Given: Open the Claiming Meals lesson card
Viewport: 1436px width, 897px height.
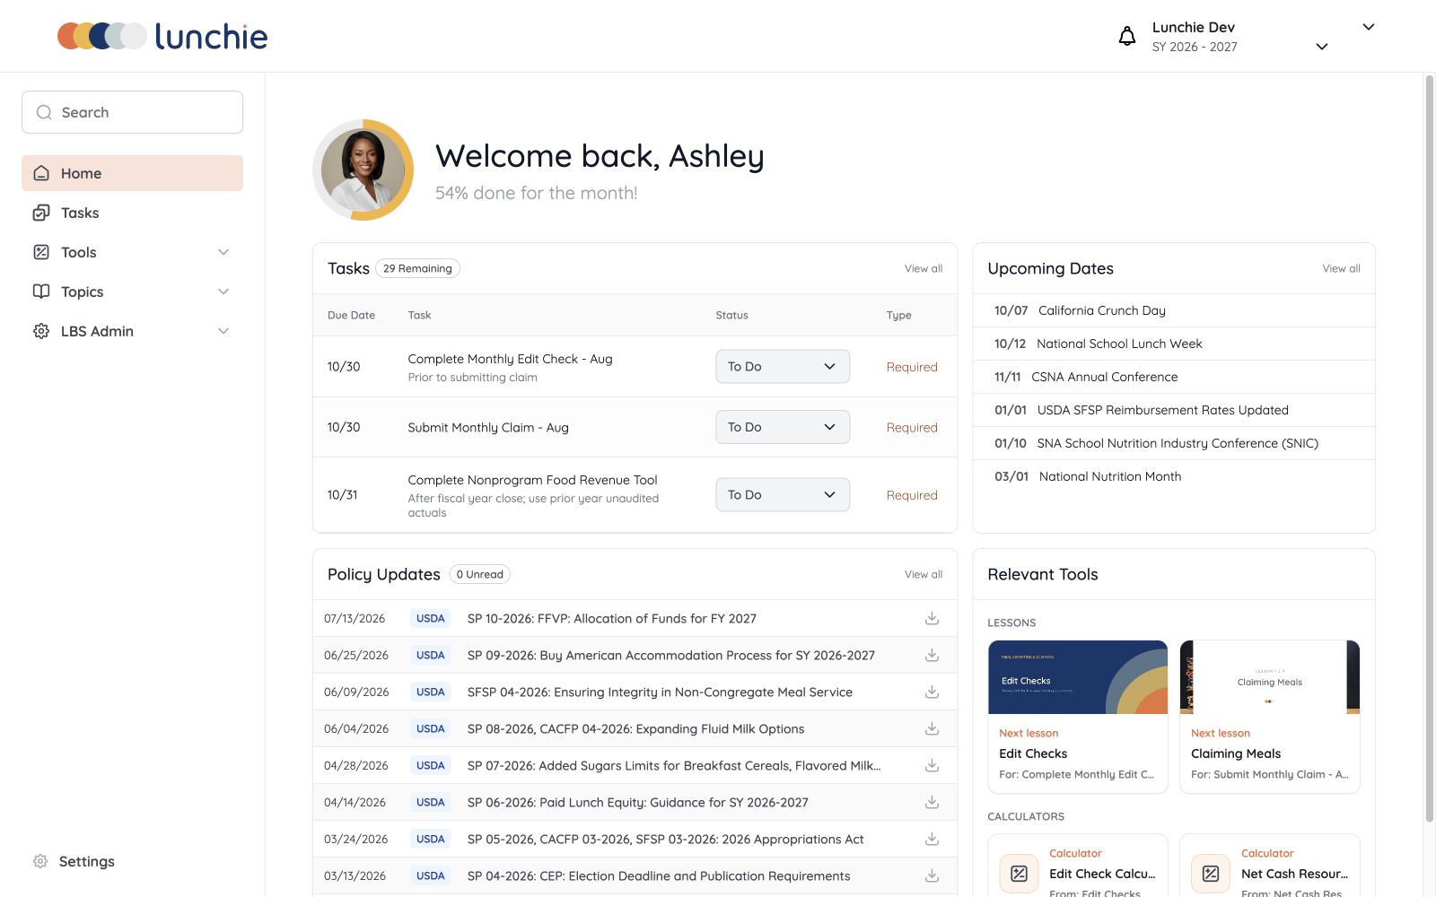Looking at the screenshot, I should pyautogui.click(x=1270, y=717).
